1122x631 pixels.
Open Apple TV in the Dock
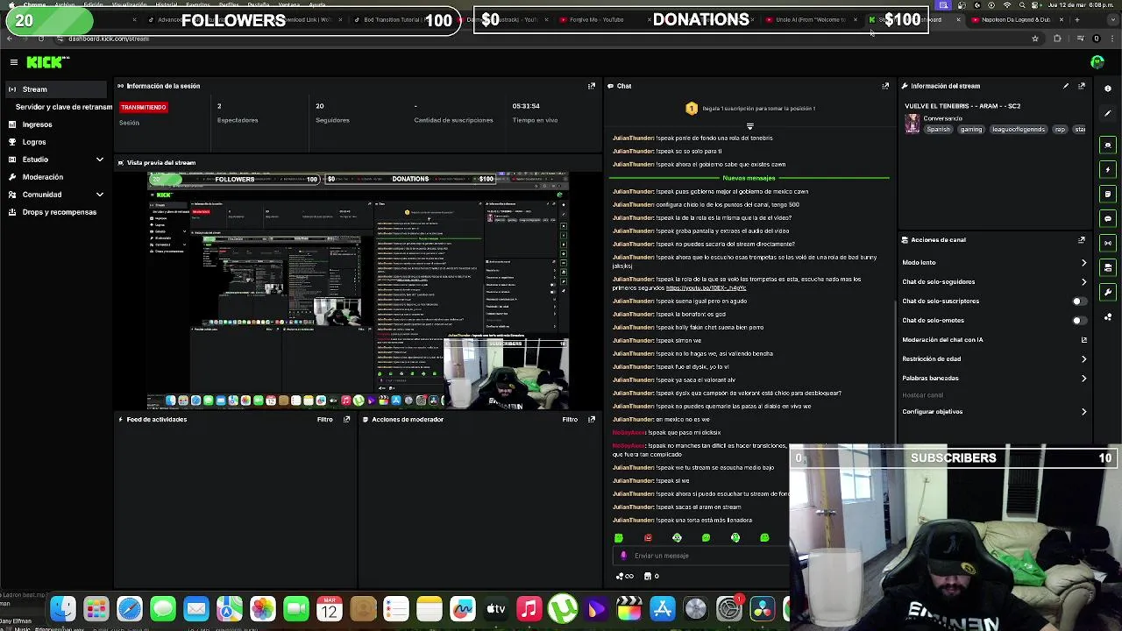496,608
